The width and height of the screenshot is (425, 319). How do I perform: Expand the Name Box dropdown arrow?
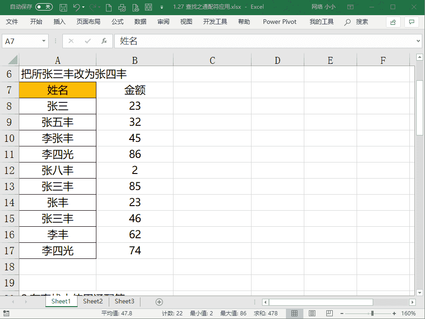[44, 41]
